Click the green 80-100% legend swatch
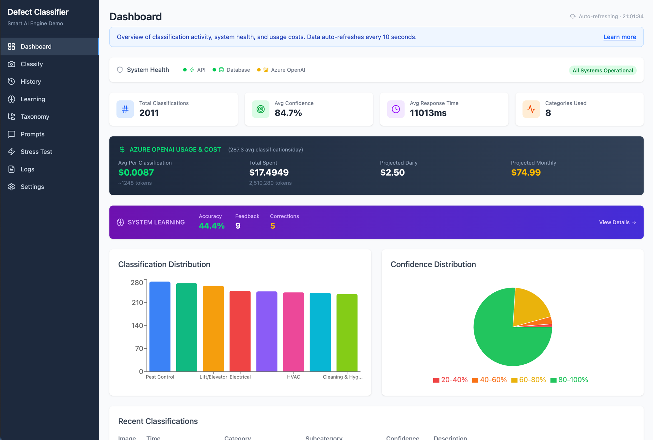 pos(553,380)
